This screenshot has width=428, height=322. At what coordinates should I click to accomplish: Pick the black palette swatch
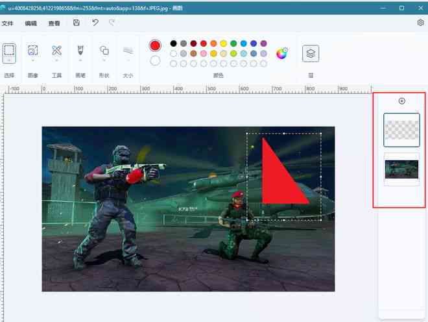click(x=173, y=43)
